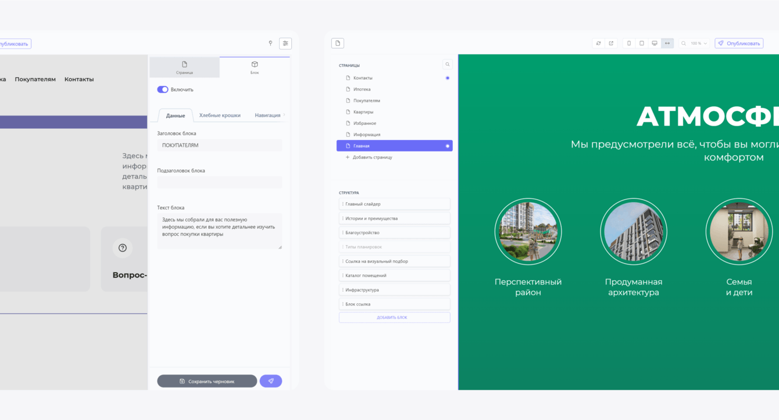Search pages with the magnifier icon
This screenshot has width=779, height=420.
pyautogui.click(x=447, y=64)
